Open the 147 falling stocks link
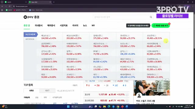Viewport: 195px width, 109px height. pyautogui.click(x=116, y=85)
